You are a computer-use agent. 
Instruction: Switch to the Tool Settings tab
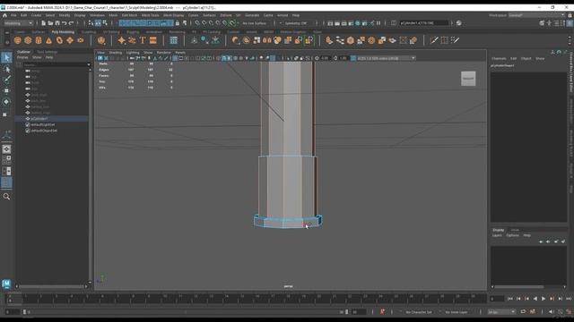click(48, 52)
